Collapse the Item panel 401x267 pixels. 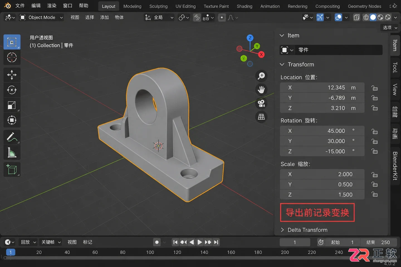click(282, 36)
